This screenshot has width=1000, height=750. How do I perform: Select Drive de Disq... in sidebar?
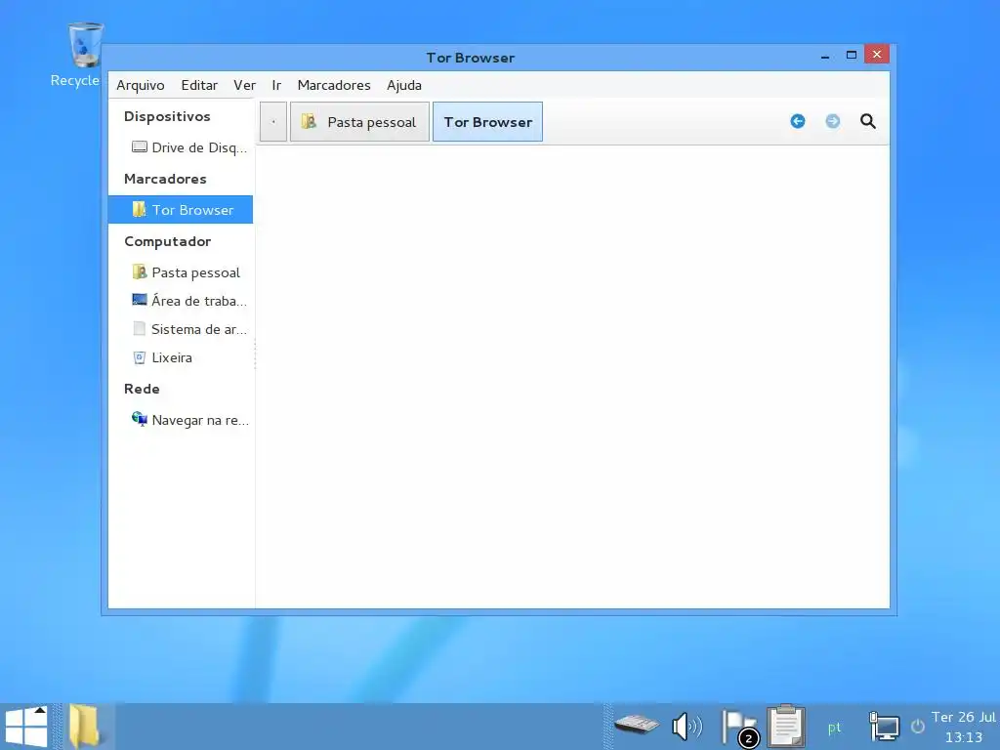181,147
